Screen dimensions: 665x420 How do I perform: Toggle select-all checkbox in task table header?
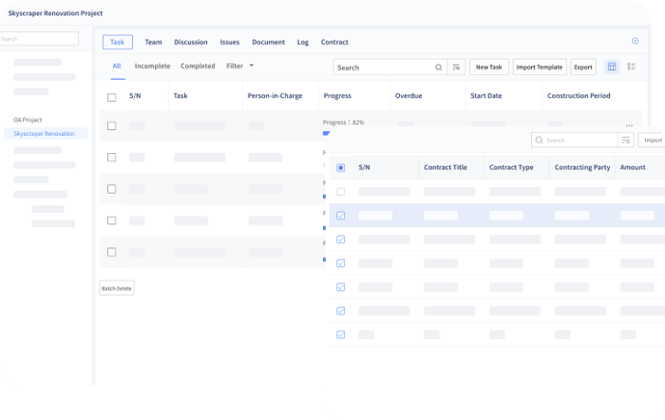111,97
